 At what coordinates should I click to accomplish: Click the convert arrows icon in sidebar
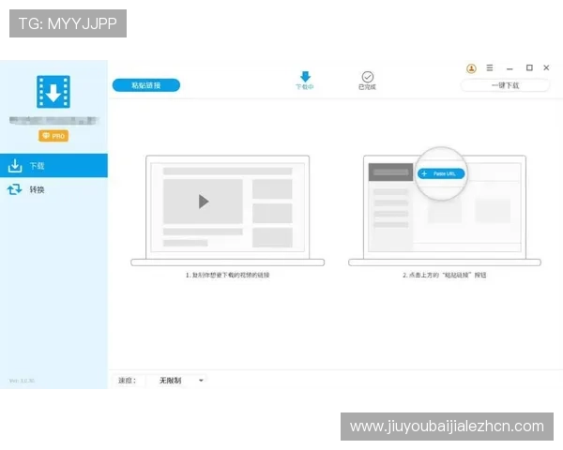pyautogui.click(x=15, y=189)
